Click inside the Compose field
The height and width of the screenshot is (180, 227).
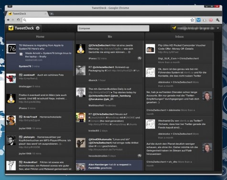click(113, 28)
